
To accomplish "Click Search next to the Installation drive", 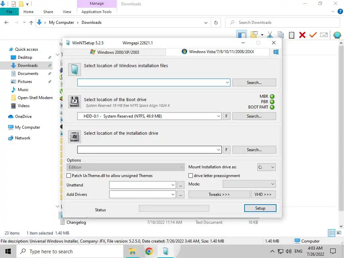I will coord(254,149).
